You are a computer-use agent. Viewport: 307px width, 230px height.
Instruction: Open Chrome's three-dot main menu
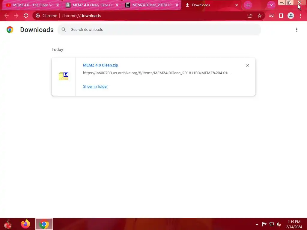point(300,16)
